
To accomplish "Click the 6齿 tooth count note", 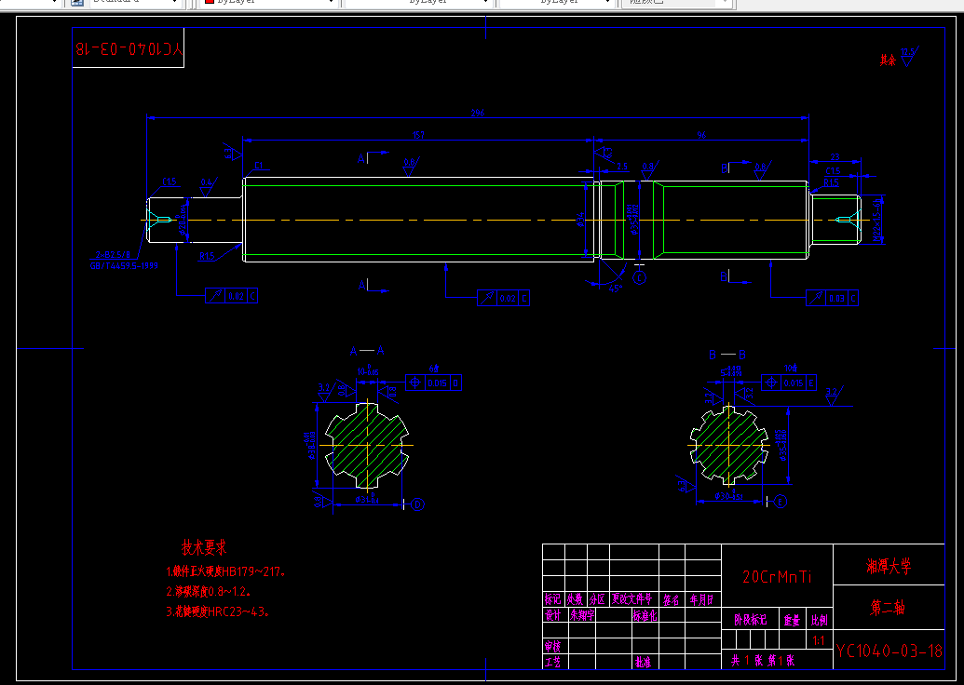I will 434,369.
